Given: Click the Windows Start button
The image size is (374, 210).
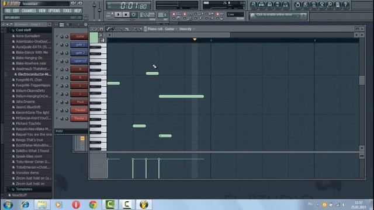Looking at the screenshot, I should 8,205.
